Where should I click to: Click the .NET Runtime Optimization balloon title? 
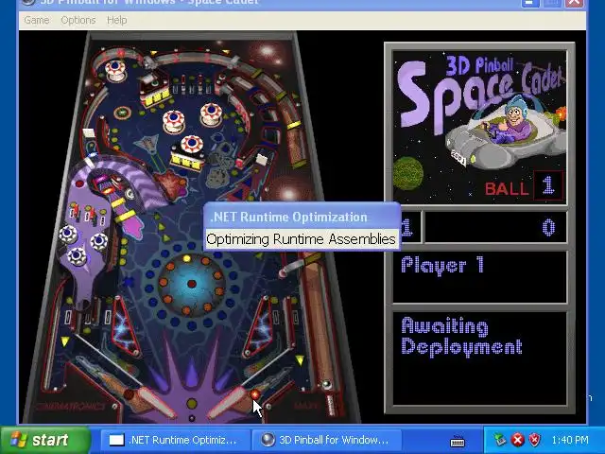[288, 217]
